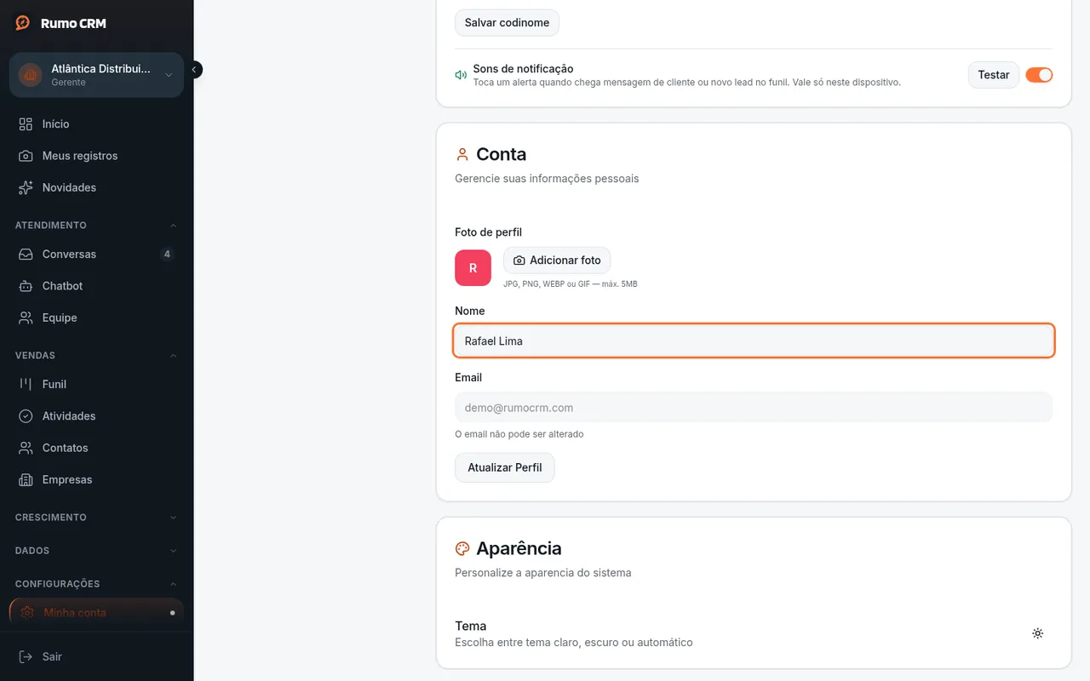
Task: Go to the Início page
Action: tap(96, 124)
